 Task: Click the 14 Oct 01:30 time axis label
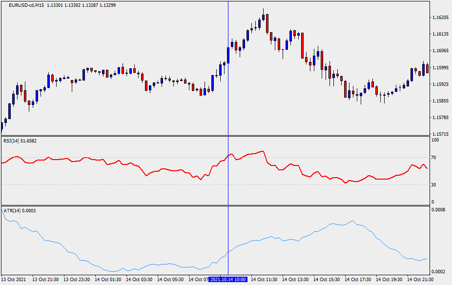tap(108, 280)
